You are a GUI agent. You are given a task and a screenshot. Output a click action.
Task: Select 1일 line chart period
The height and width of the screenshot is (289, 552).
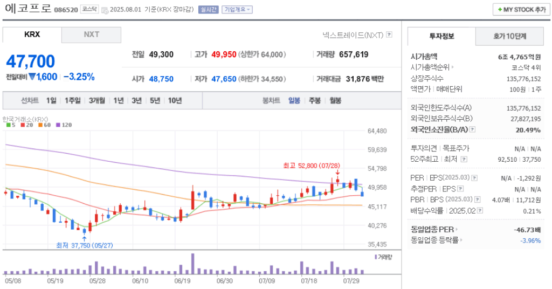(x=51, y=101)
